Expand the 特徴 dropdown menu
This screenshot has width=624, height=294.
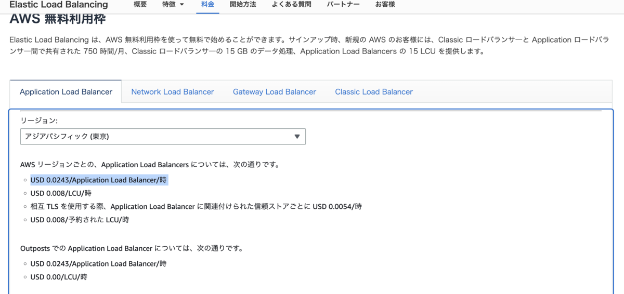click(x=173, y=5)
